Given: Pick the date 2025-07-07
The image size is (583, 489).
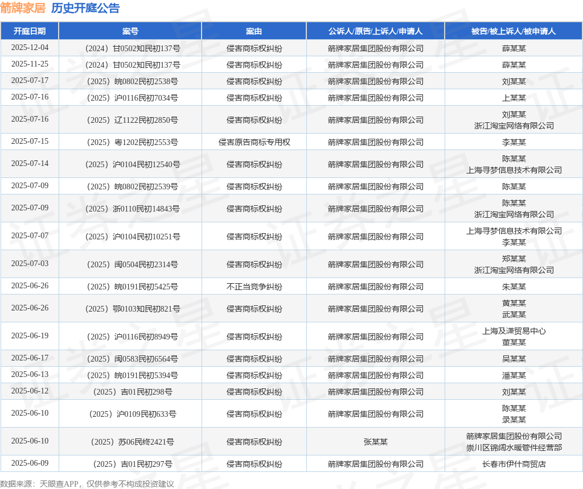Looking at the screenshot, I should [x=30, y=236].
